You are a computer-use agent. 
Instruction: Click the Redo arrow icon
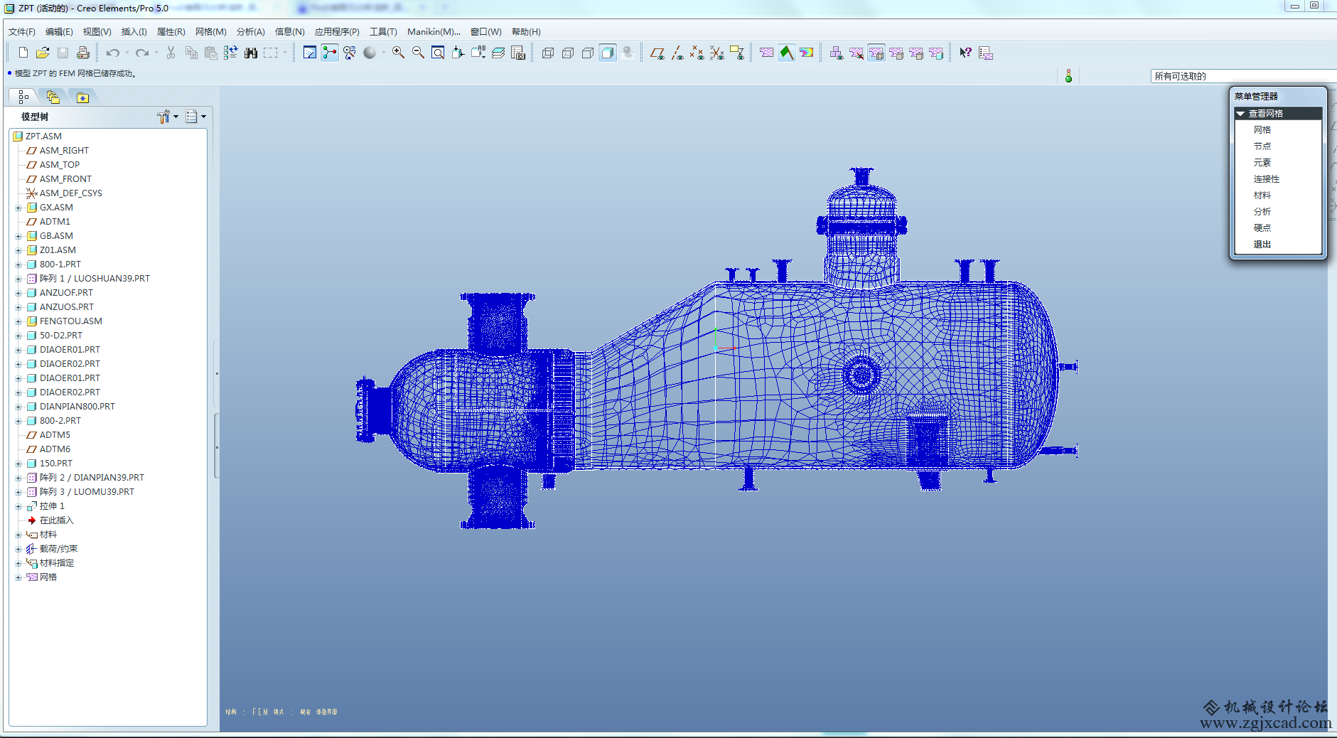(x=141, y=53)
